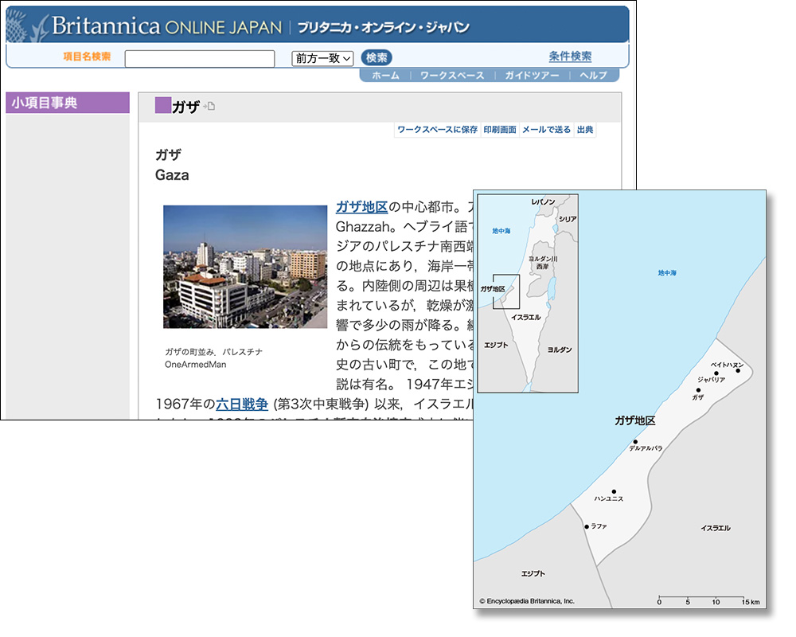
Task: Click the 地中海 label on main map
Action: (667, 273)
